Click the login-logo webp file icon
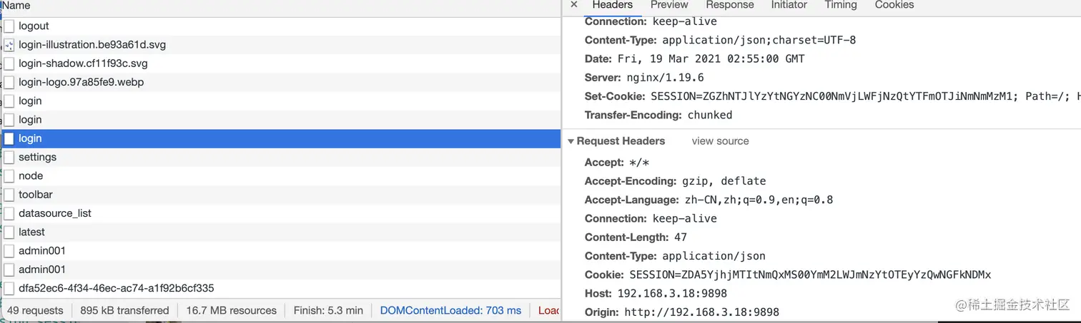The image size is (1081, 323). click(9, 83)
